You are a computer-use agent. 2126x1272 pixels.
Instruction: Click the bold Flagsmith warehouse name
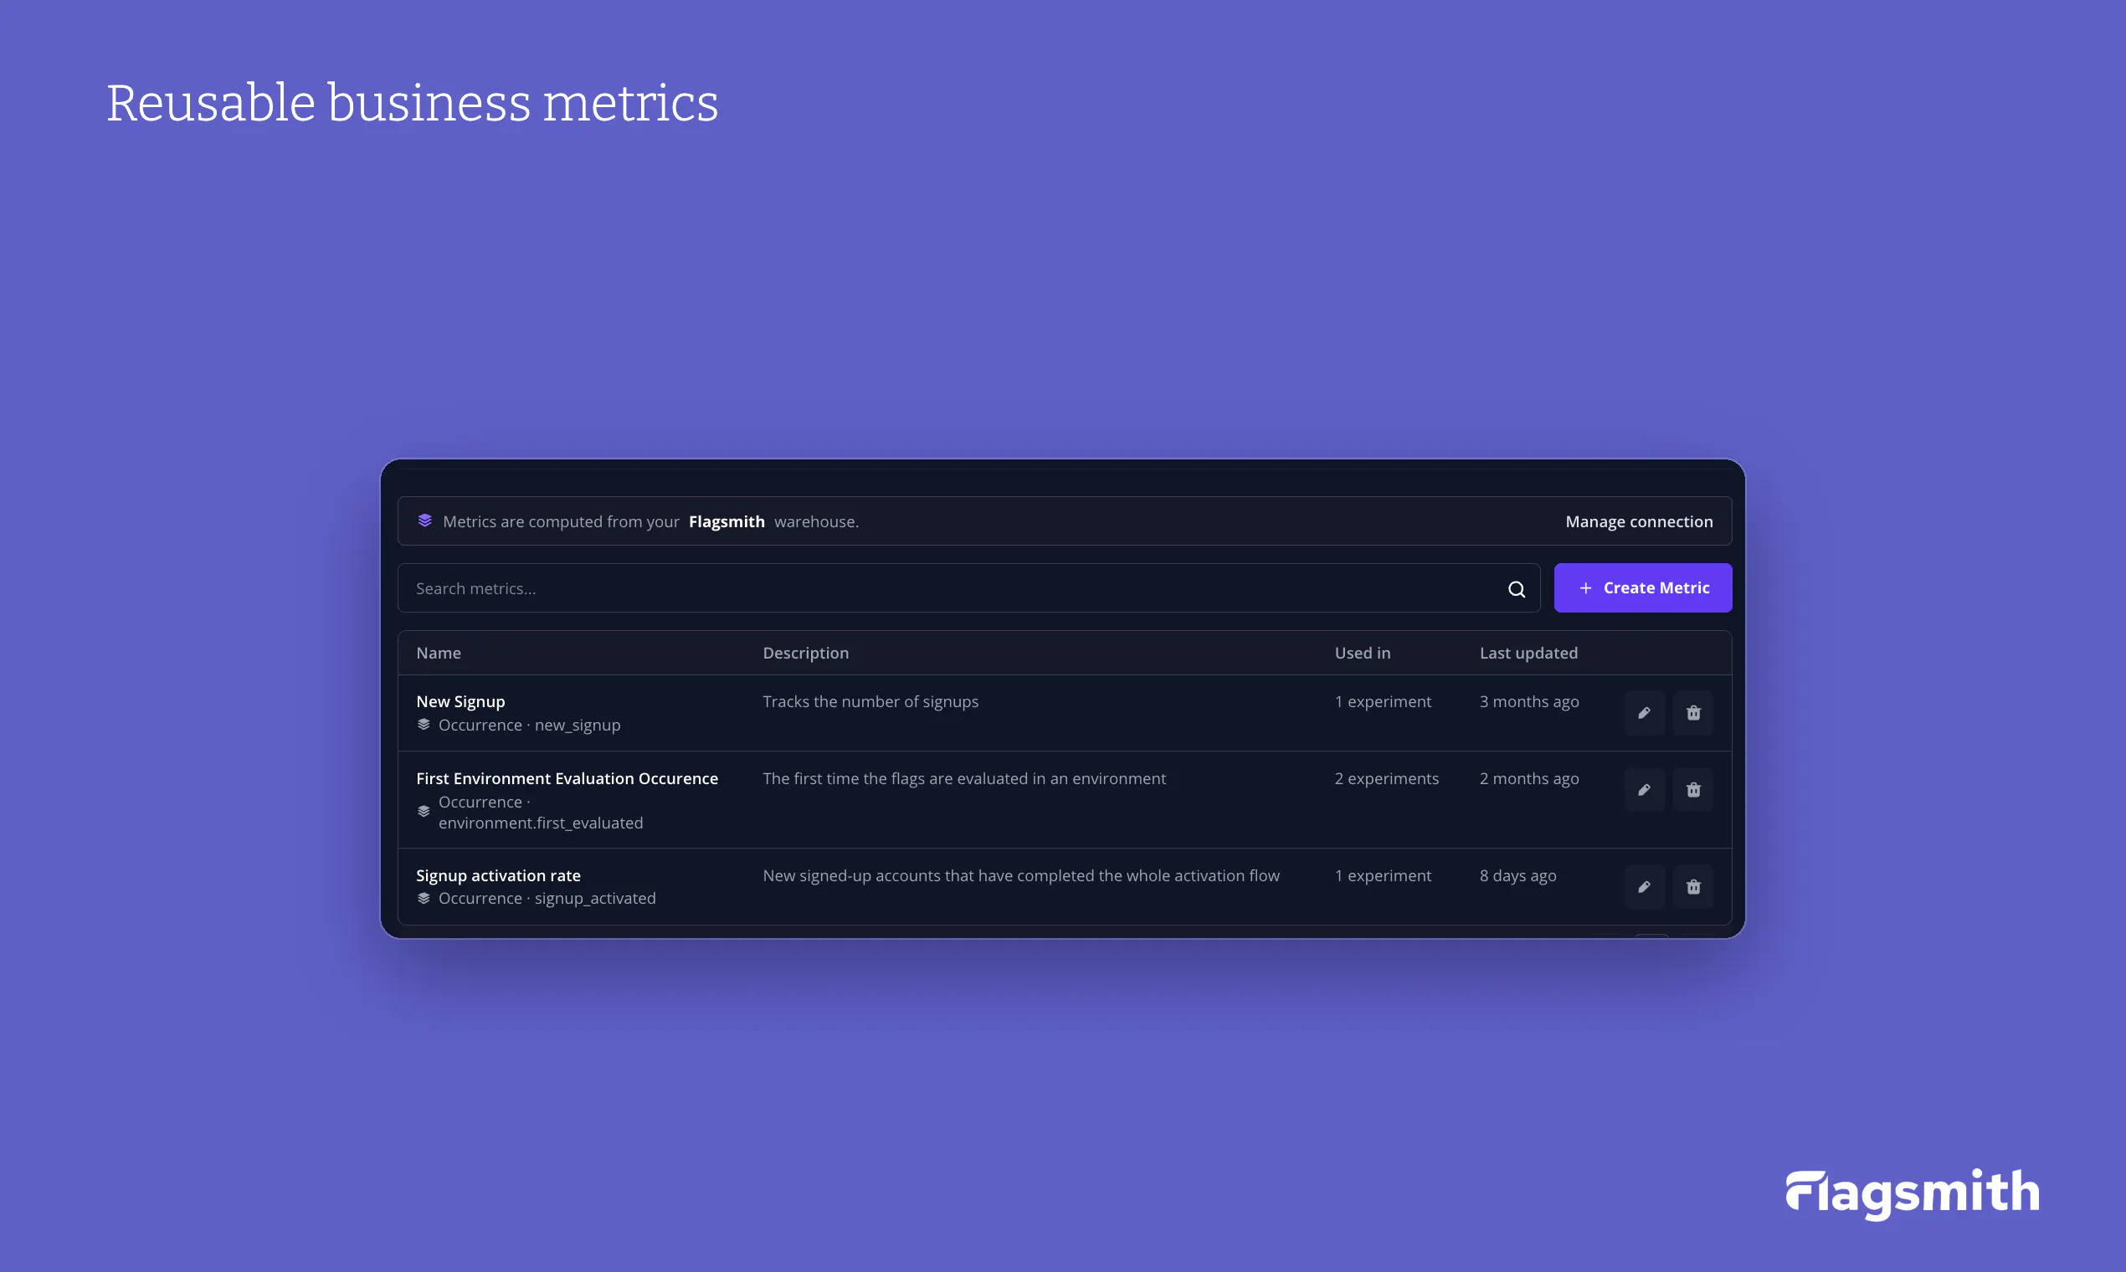(726, 521)
